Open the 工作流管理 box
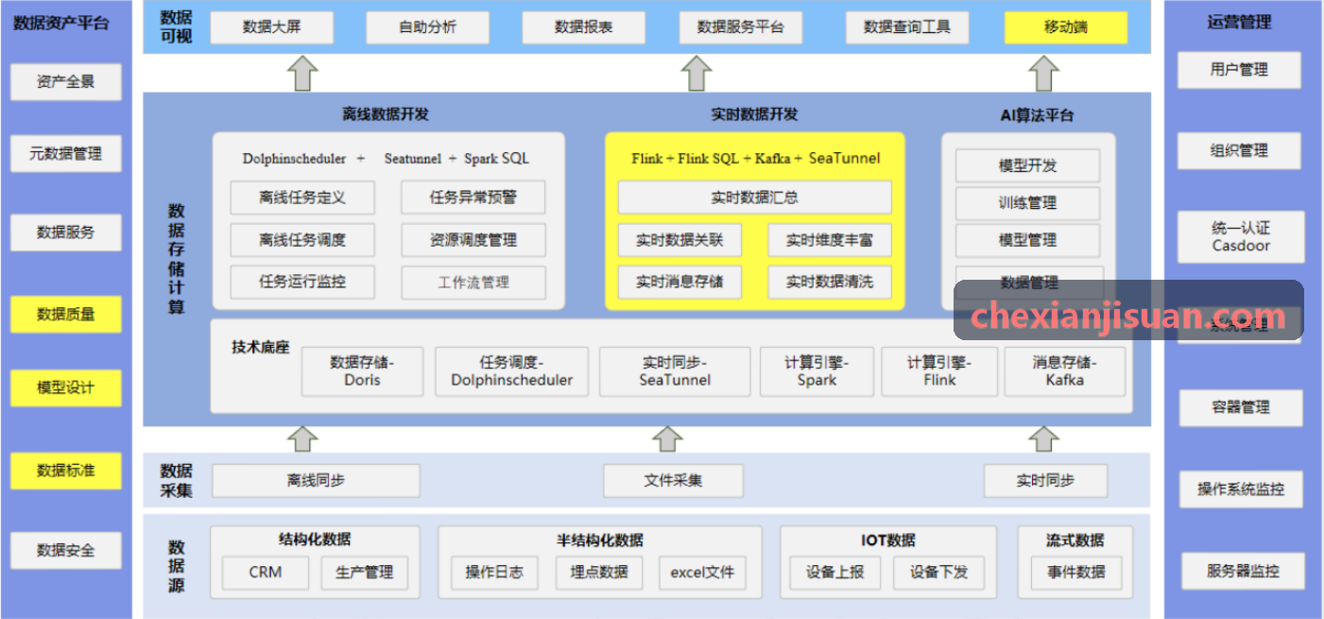Viewport: 1324px width, 619px height. (473, 283)
